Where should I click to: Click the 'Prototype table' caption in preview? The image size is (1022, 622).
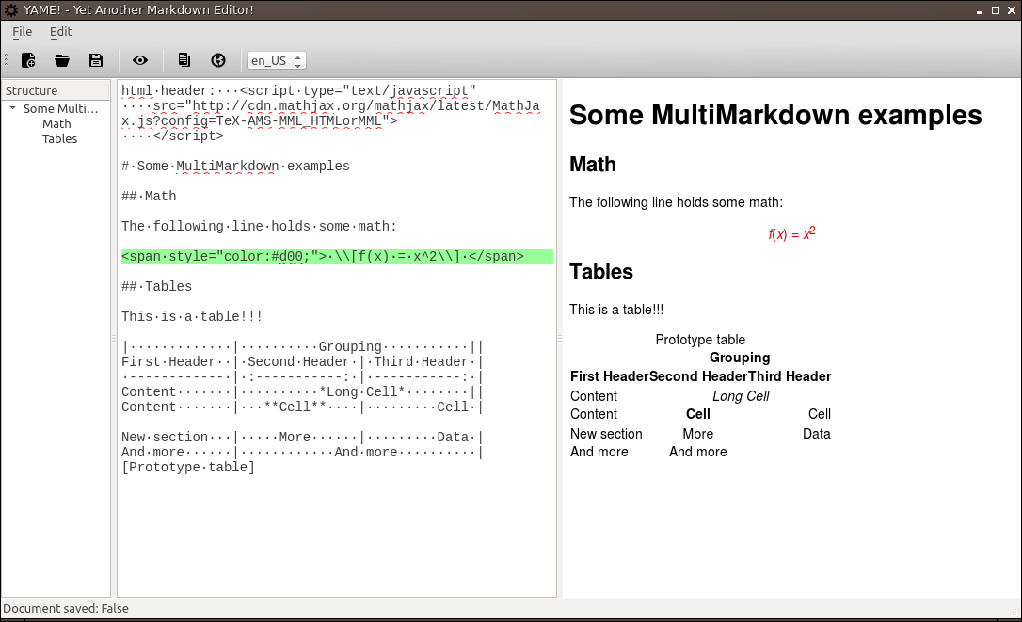(x=700, y=340)
